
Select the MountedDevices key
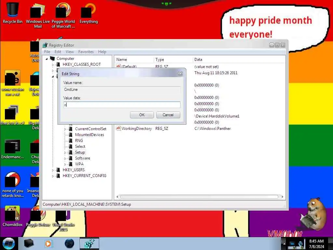pyautogui.click(x=89, y=135)
